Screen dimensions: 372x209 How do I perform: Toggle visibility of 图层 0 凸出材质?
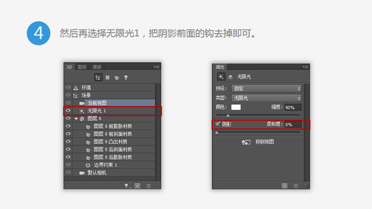click(x=68, y=141)
